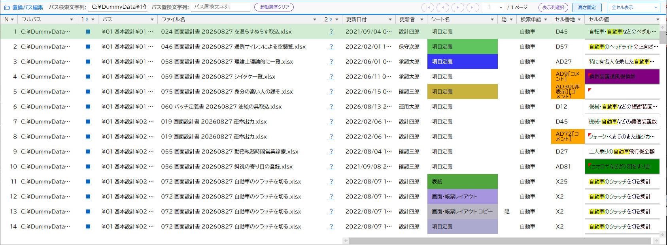667x245 pixels.
Task: Go to the first page
Action: tap(428, 7)
